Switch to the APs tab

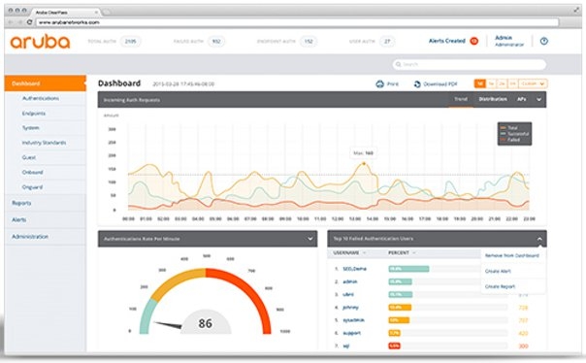point(521,99)
